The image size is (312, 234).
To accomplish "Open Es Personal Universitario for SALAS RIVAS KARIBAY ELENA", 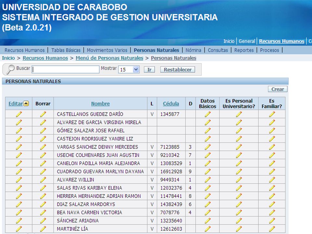I will [239, 188].
